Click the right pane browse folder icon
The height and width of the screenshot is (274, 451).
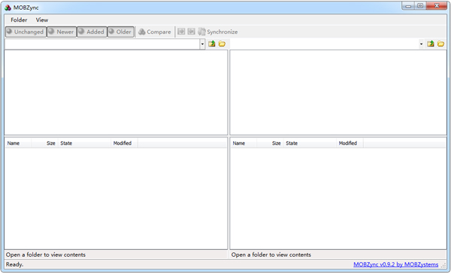click(x=440, y=44)
